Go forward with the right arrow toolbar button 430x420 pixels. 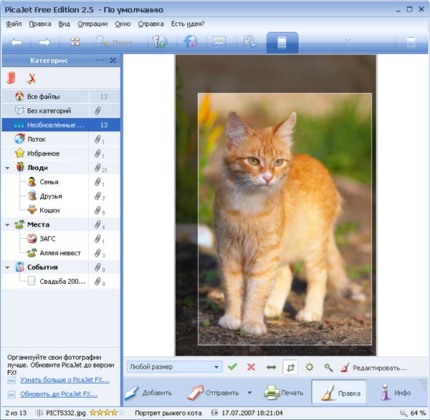point(44,42)
